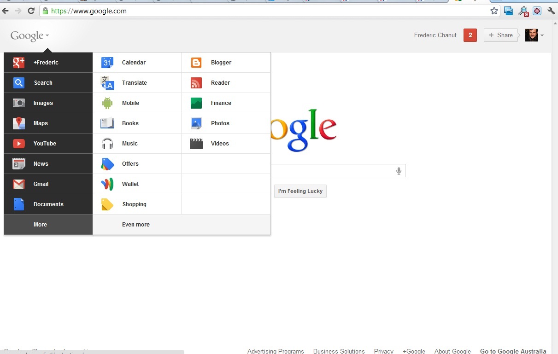Image resolution: width=558 pixels, height=354 pixels.
Task: Click the YouTube play icon
Action: point(19,144)
